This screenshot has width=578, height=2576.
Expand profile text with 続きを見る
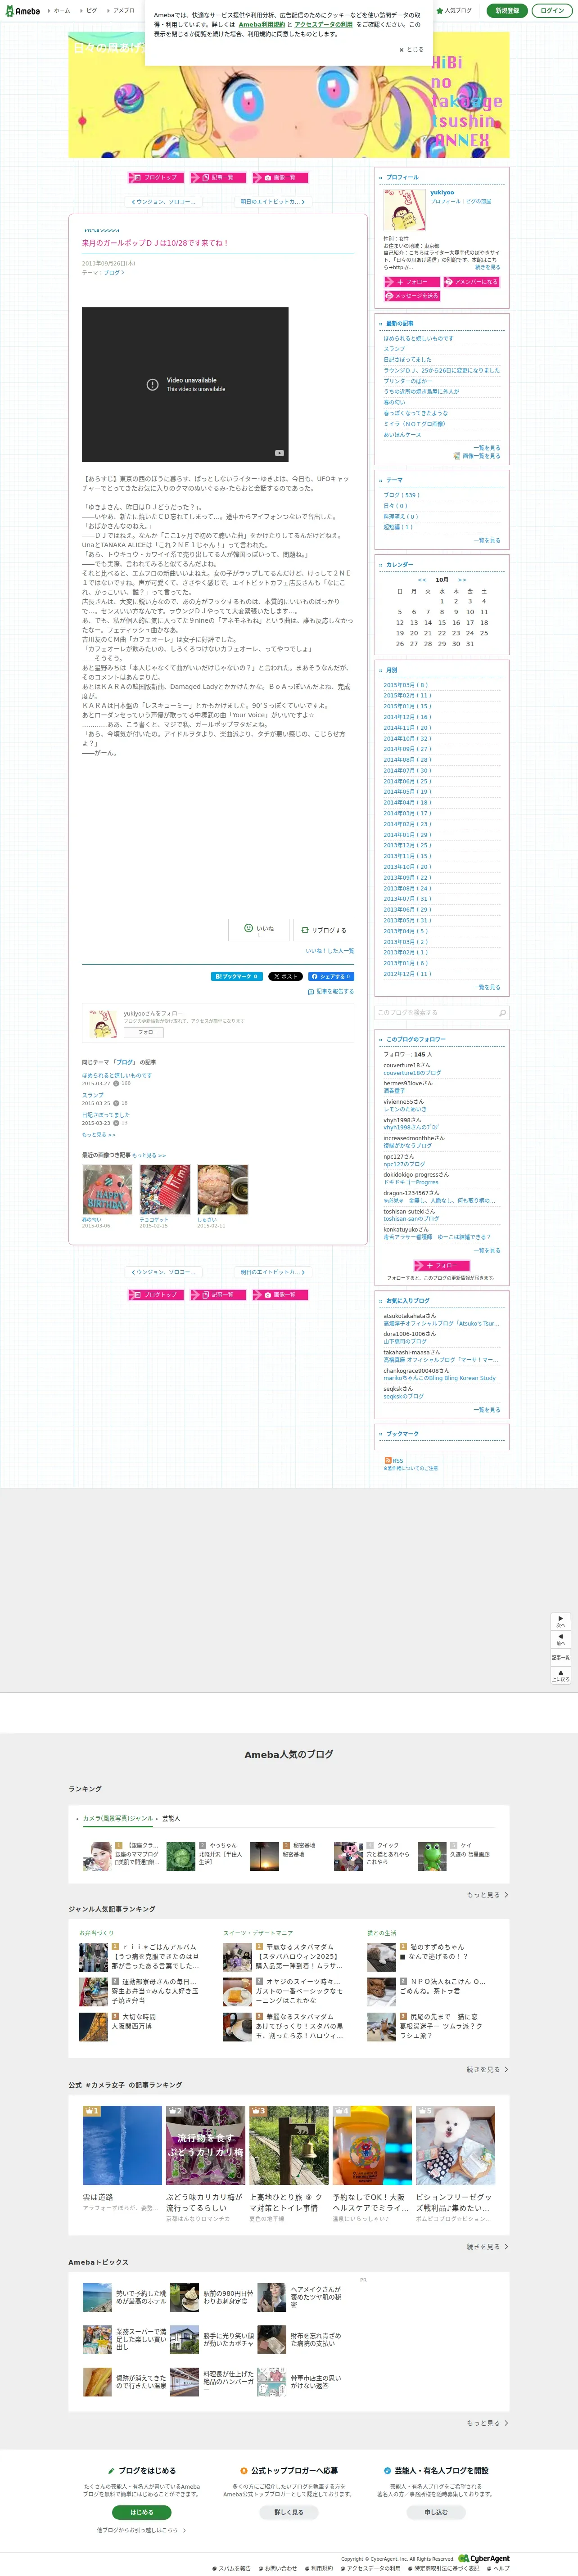488,267
